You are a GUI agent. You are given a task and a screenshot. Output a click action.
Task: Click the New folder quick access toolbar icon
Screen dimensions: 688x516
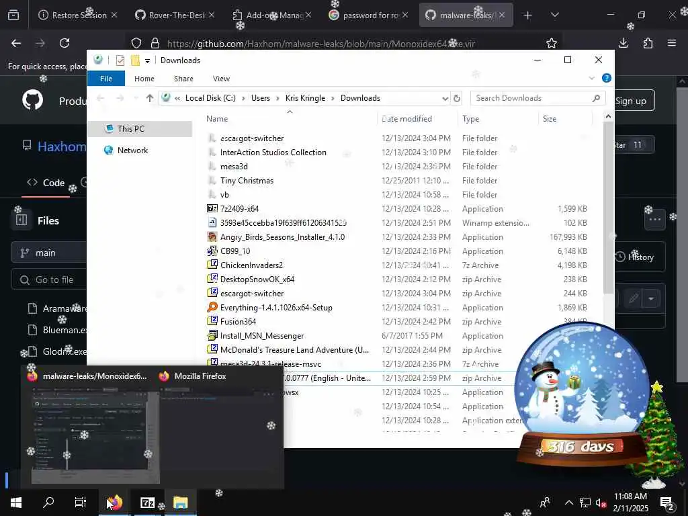[x=135, y=60]
